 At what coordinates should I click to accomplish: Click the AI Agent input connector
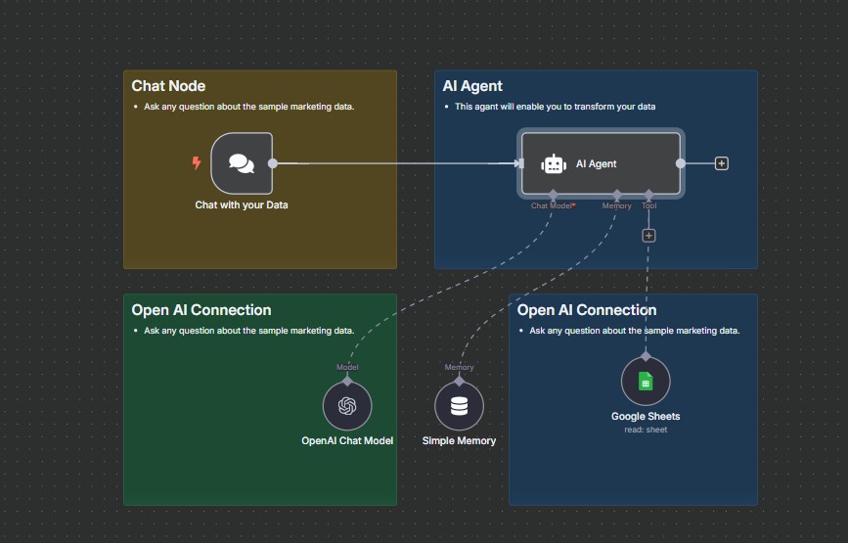pos(521,163)
